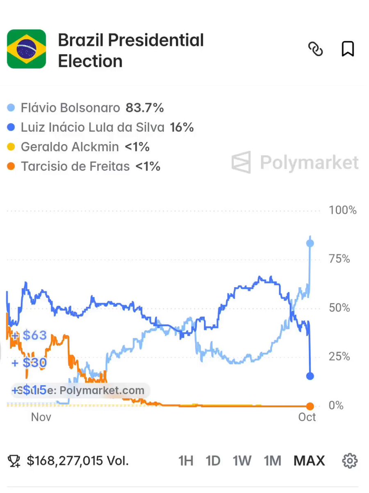Select the 1H time range
This screenshot has width=369, height=493.
(186, 461)
